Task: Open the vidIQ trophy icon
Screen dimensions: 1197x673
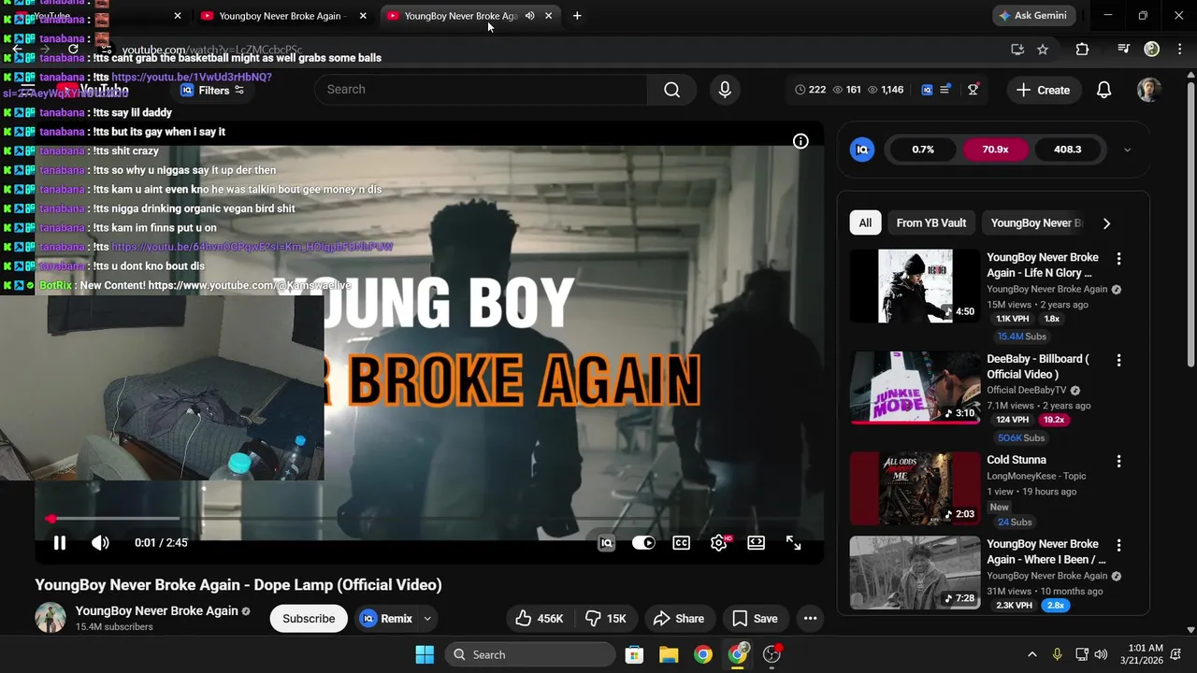Action: [973, 90]
